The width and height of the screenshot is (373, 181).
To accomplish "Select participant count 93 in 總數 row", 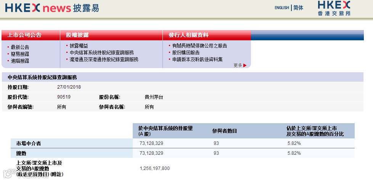I will click(216, 153).
